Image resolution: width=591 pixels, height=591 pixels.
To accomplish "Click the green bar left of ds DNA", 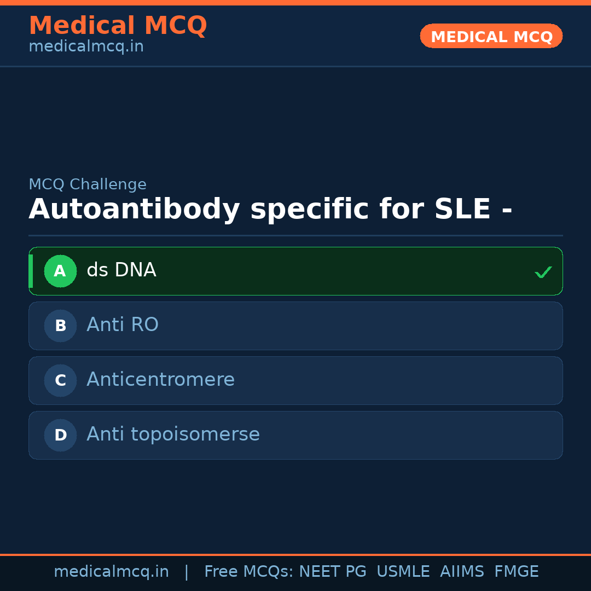I will pyautogui.click(x=31, y=271).
